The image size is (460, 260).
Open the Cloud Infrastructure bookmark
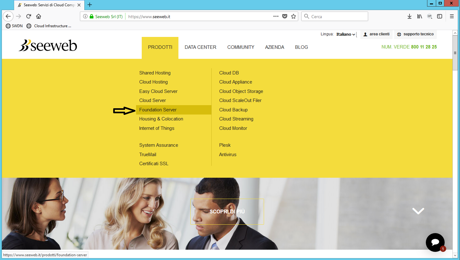tap(49, 26)
